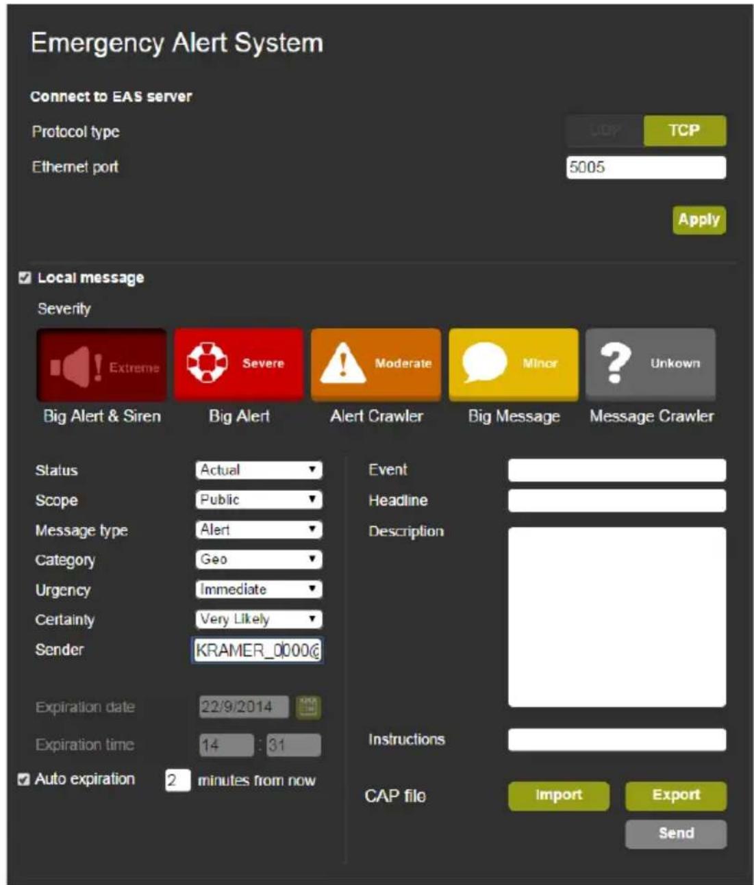
Task: Choose the Unknown question mark severity
Action: tap(651, 364)
